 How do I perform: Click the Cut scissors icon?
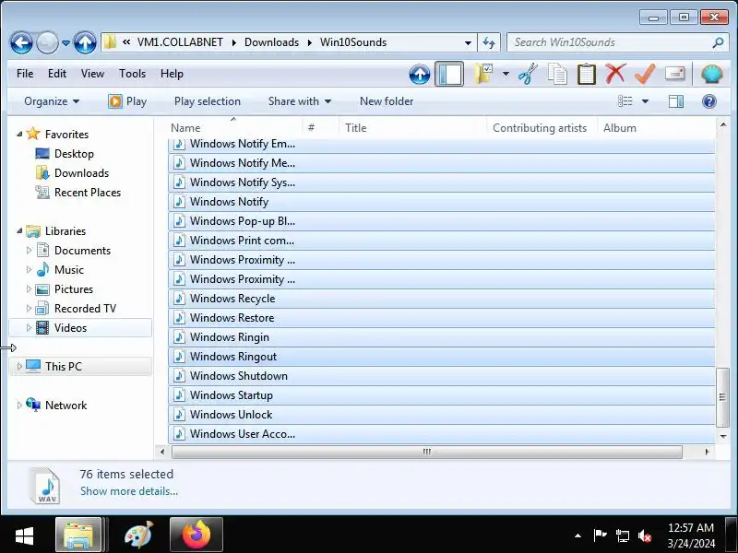pyautogui.click(x=528, y=74)
